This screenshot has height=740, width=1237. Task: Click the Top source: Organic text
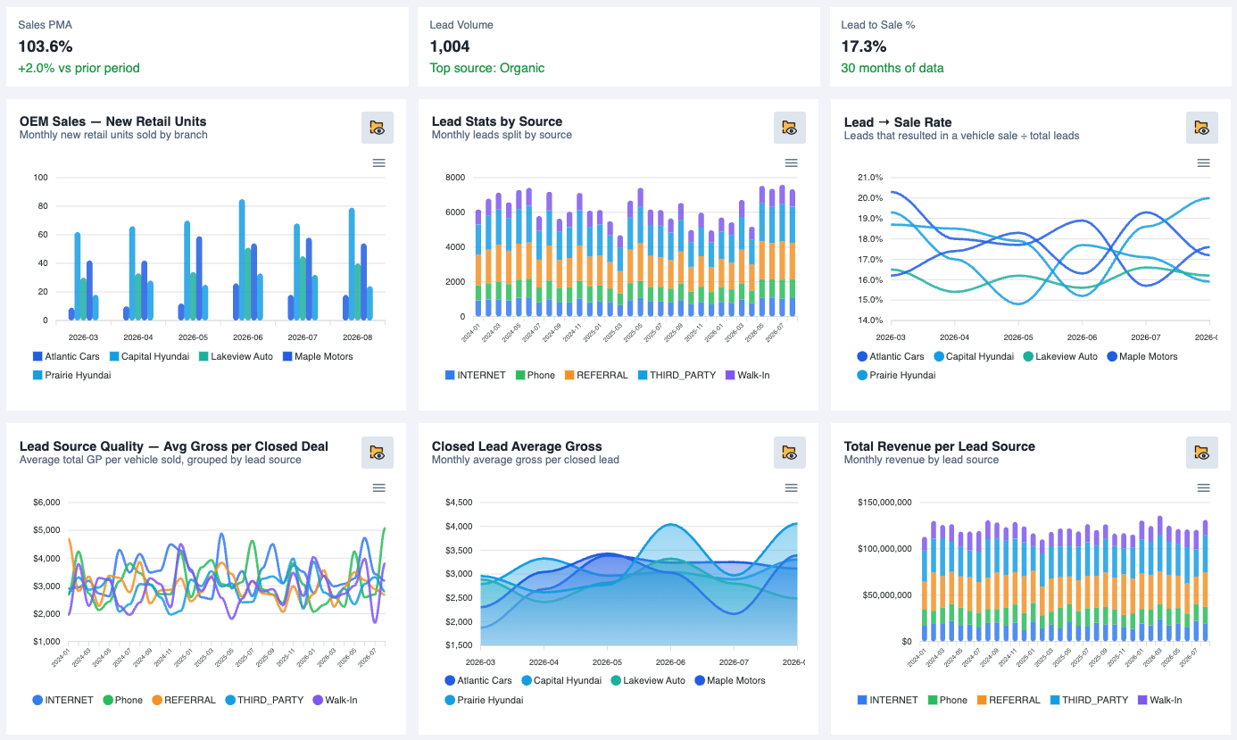coord(487,68)
